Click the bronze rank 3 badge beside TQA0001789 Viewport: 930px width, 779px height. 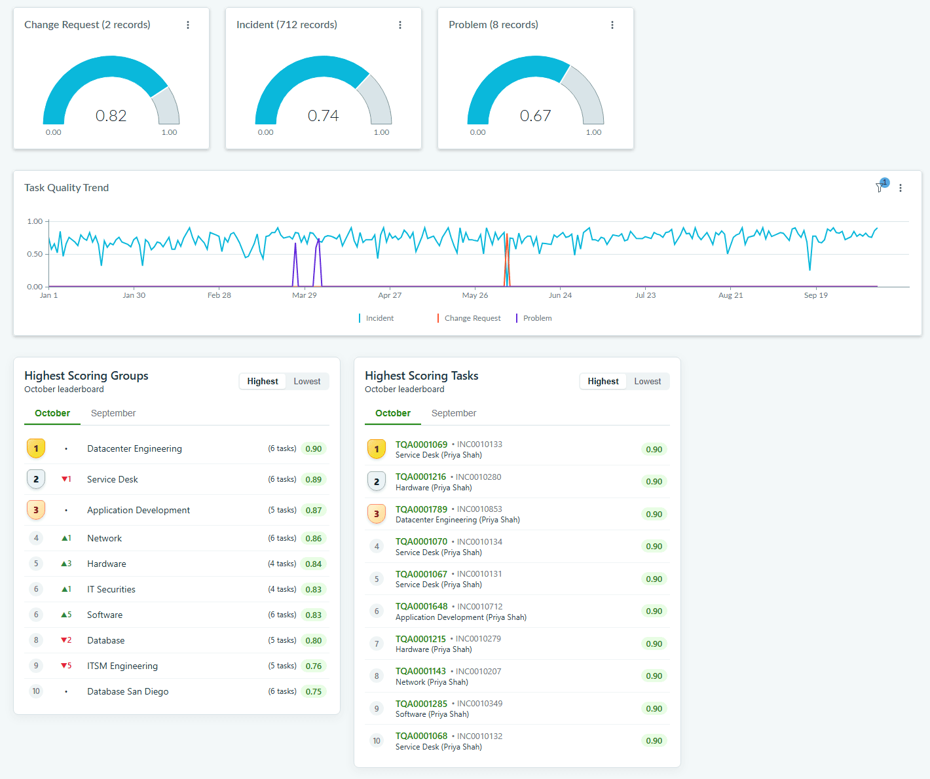click(x=377, y=514)
